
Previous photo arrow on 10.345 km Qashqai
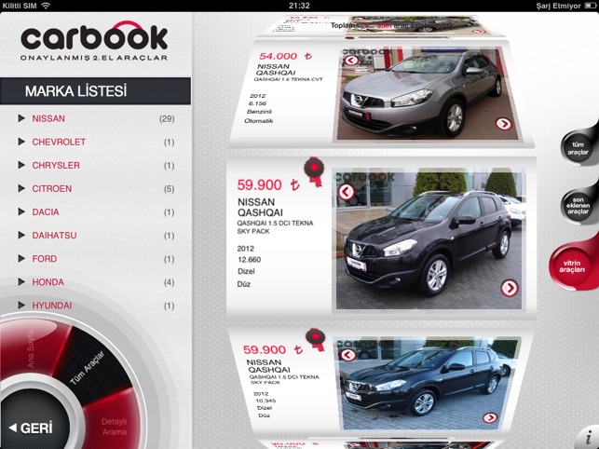347,355
